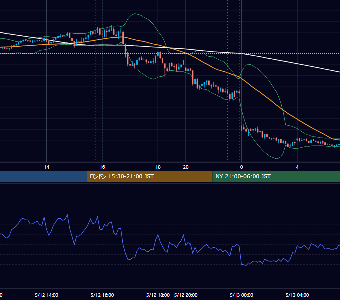Select the ロンドン 15:30-21:00 JST session bar
This screenshot has width=340, height=300.
(x=150, y=176)
